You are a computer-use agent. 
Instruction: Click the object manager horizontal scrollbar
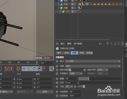click(83, 39)
